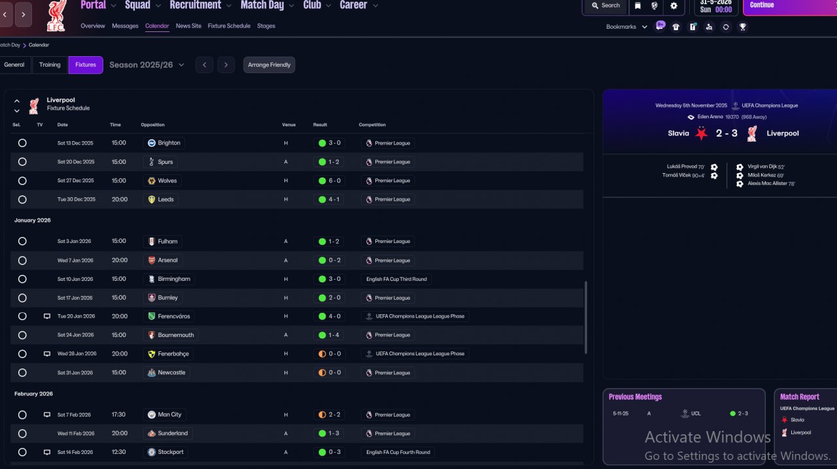
Task: Switch to the Training calendar view
Action: pyautogui.click(x=50, y=65)
